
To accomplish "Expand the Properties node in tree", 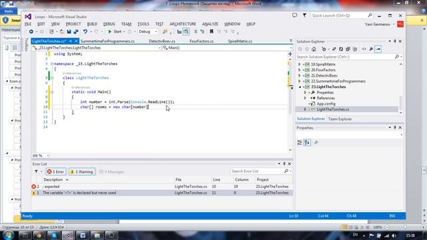I will click(306, 93).
